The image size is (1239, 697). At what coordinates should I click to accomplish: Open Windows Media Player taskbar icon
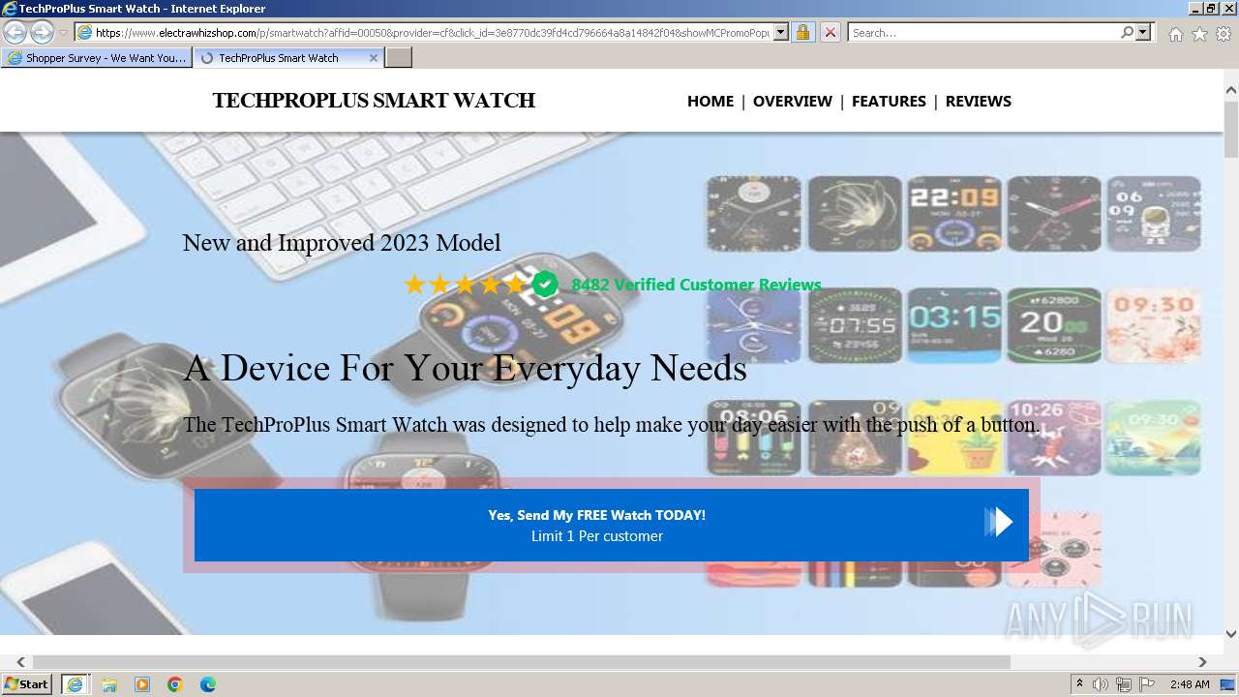click(142, 684)
